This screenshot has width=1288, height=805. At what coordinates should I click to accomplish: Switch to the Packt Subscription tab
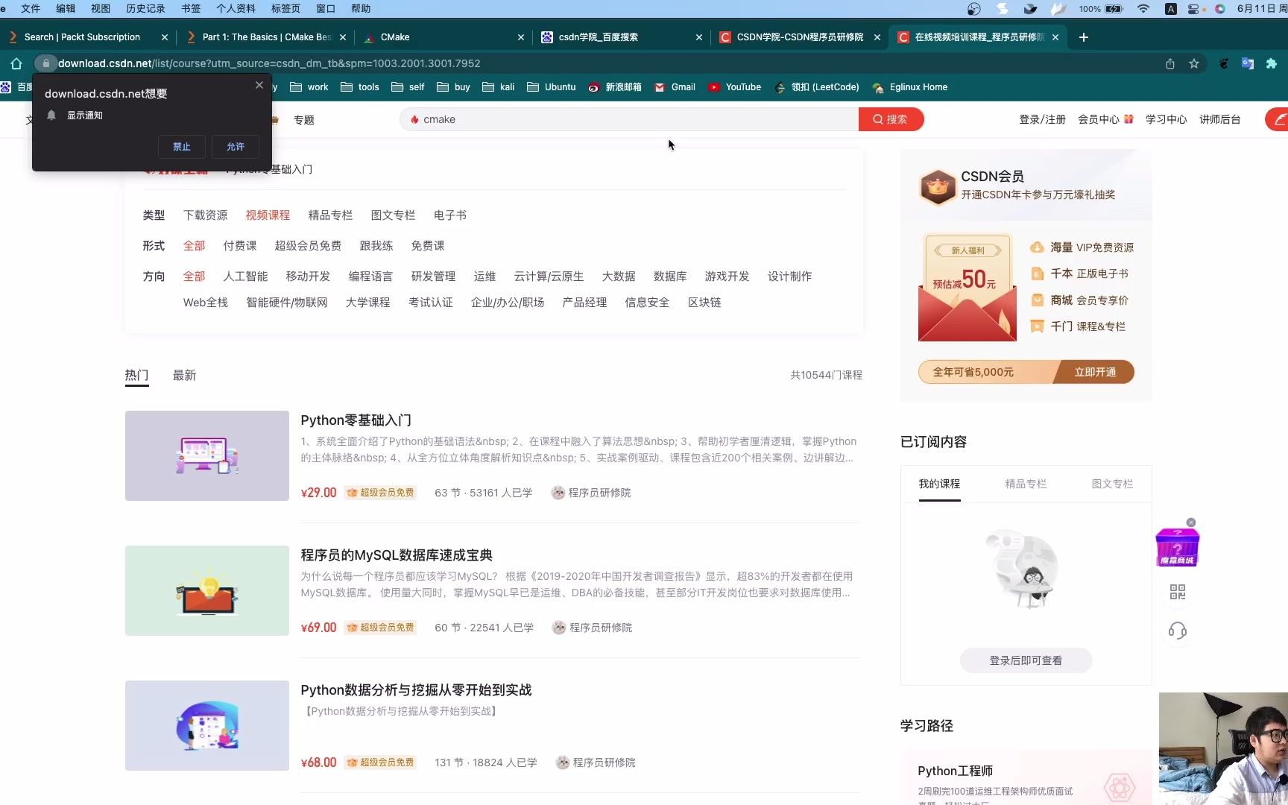click(87, 37)
